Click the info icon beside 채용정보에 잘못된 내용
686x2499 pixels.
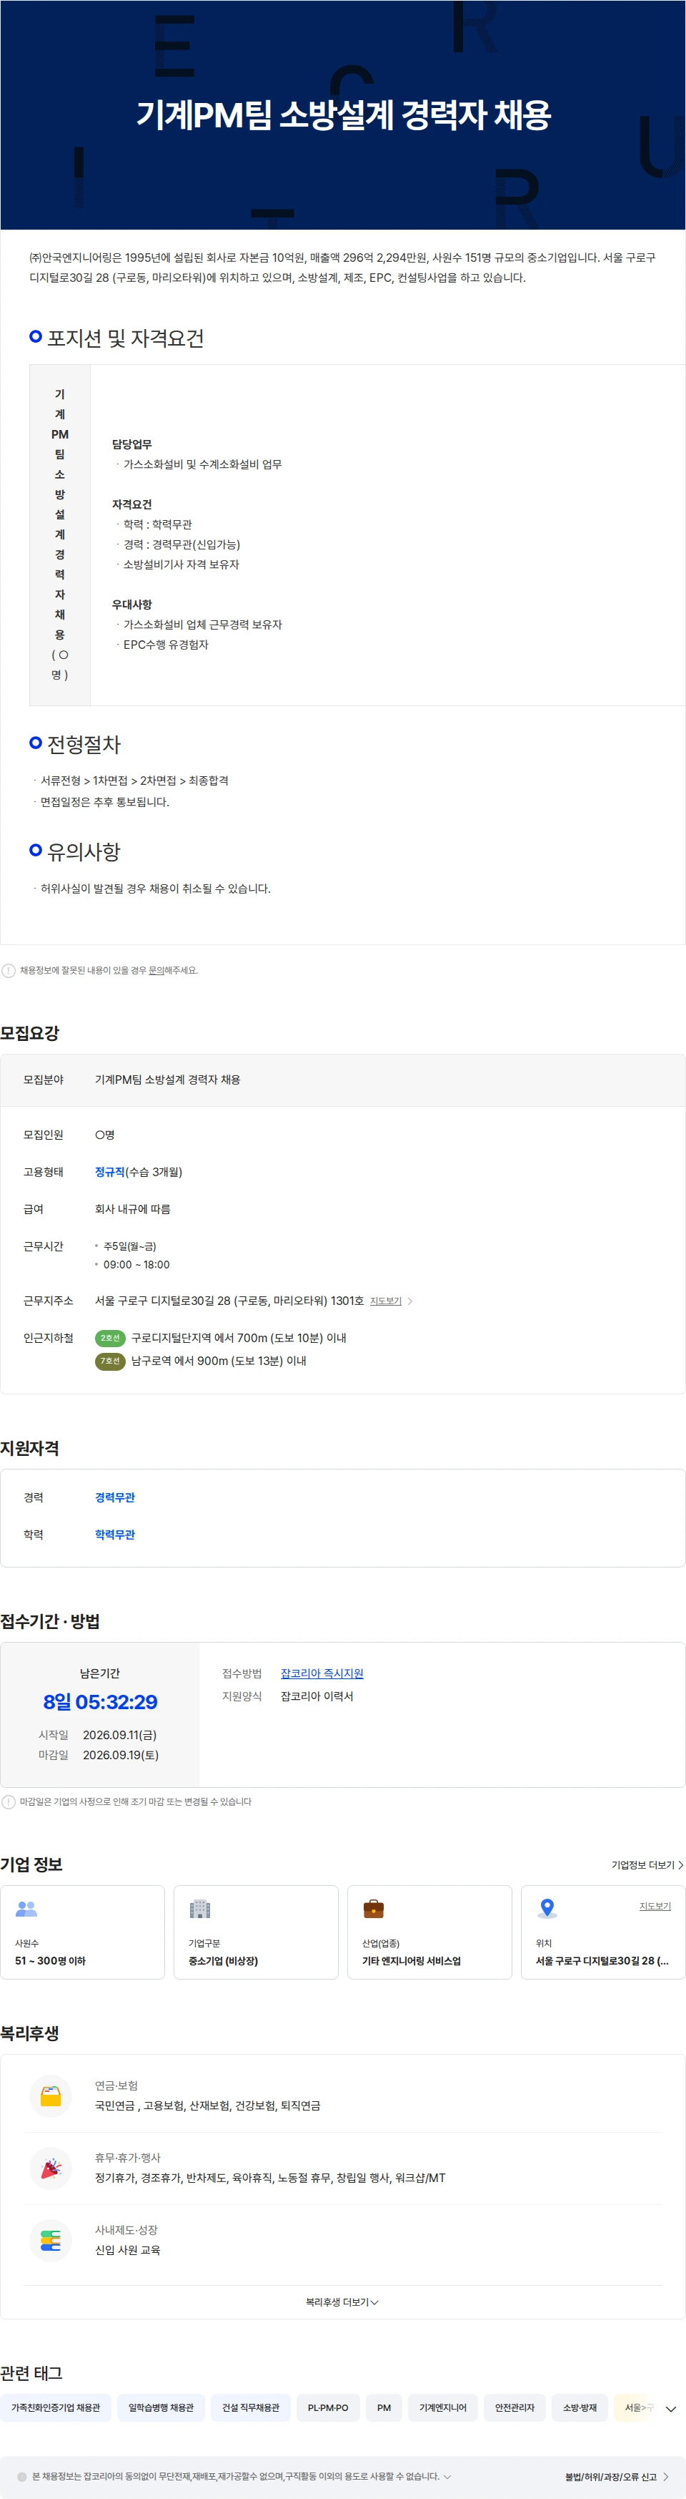pyautogui.click(x=9, y=970)
